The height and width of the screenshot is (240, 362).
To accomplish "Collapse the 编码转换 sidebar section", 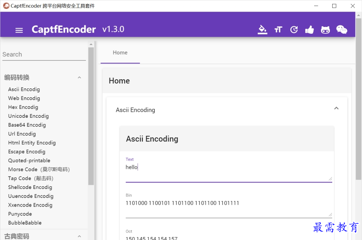I will coord(79,78).
